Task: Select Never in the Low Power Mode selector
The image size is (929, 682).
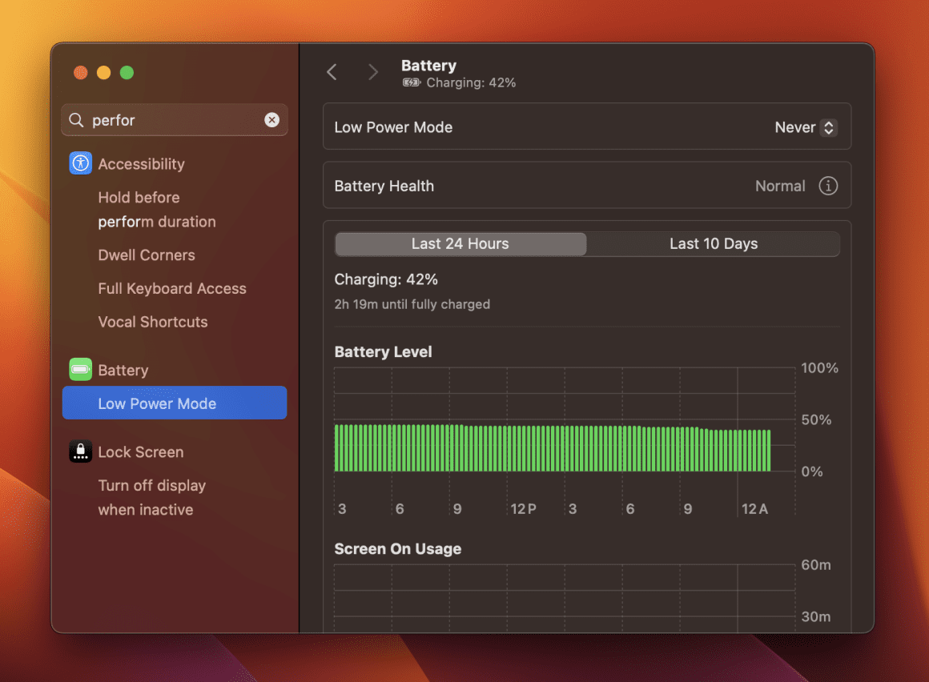Action: (797, 126)
